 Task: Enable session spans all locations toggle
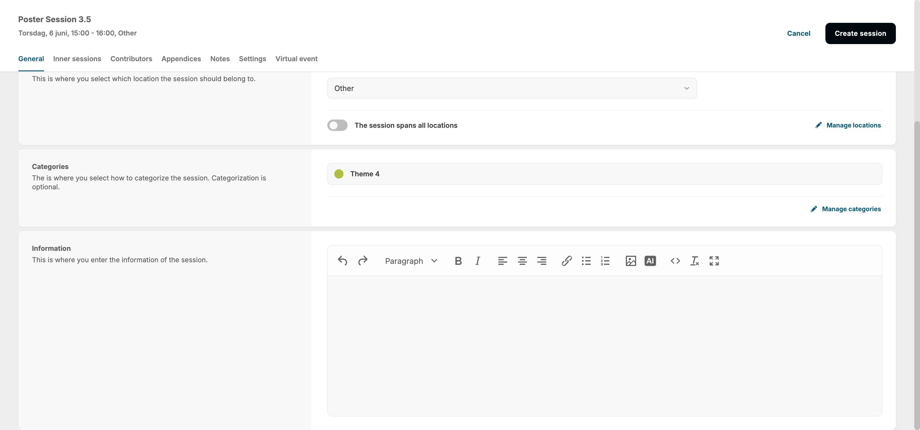(x=337, y=125)
